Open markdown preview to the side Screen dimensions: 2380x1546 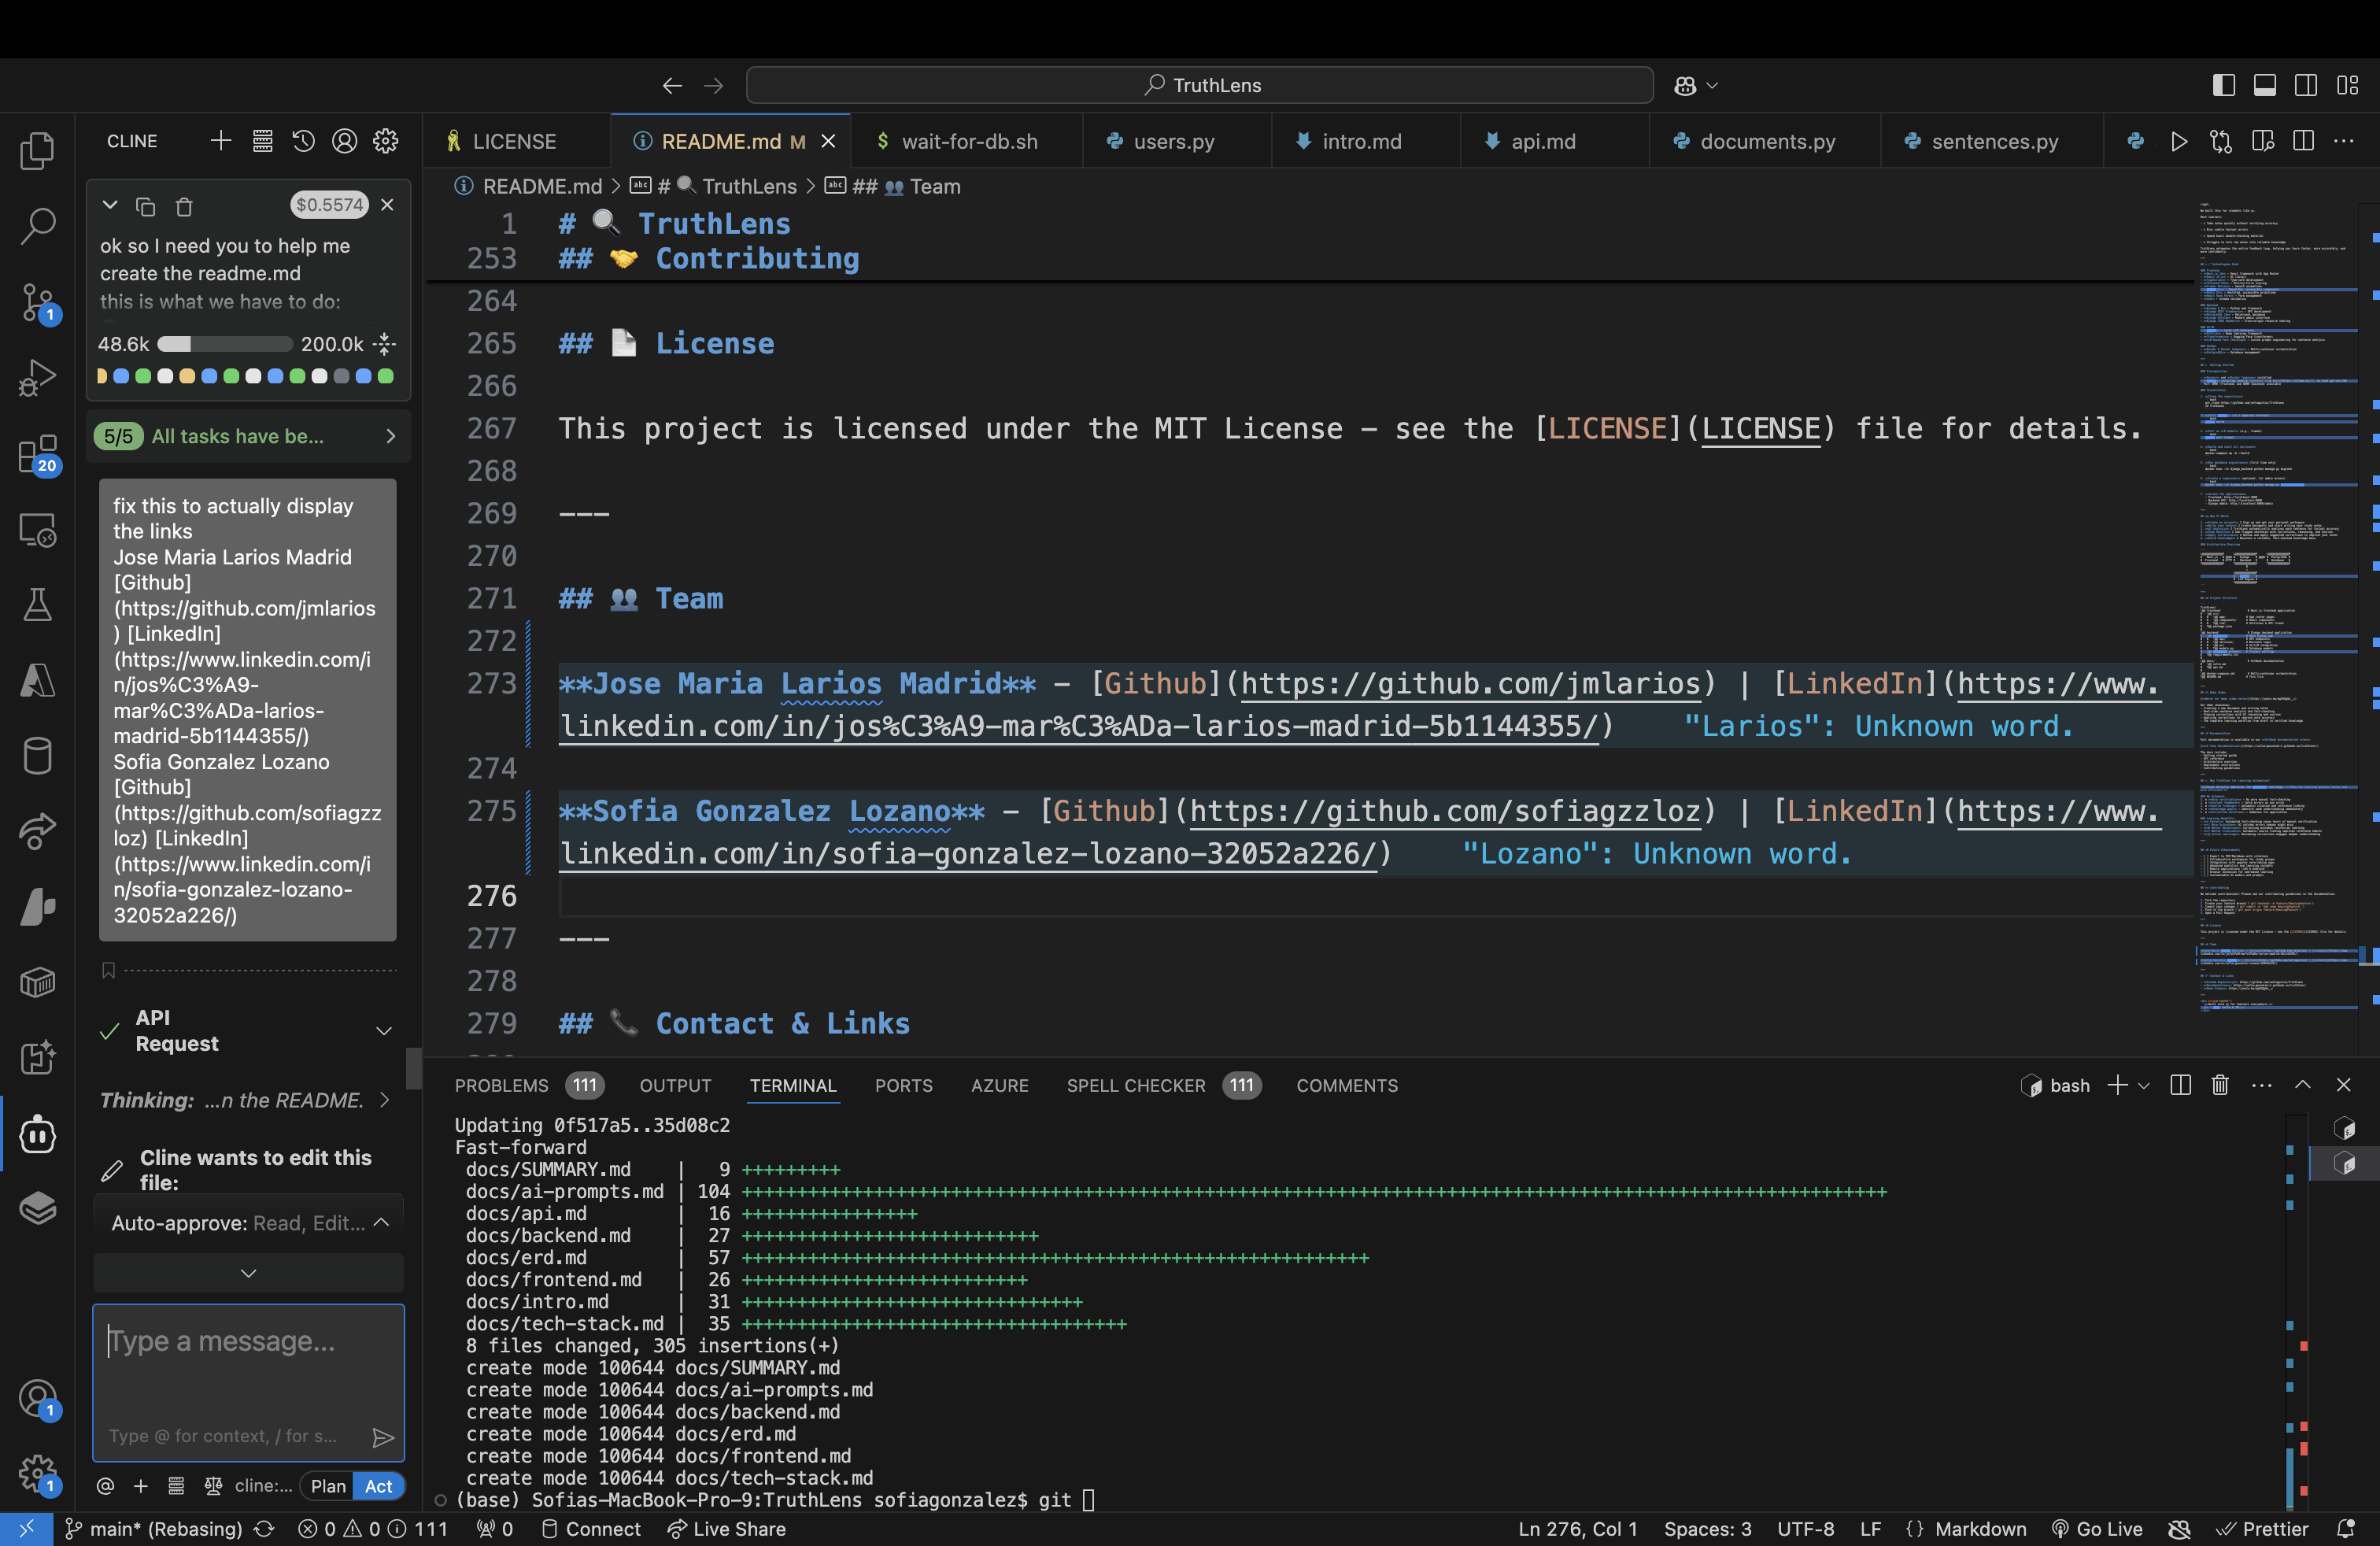coord(2262,141)
